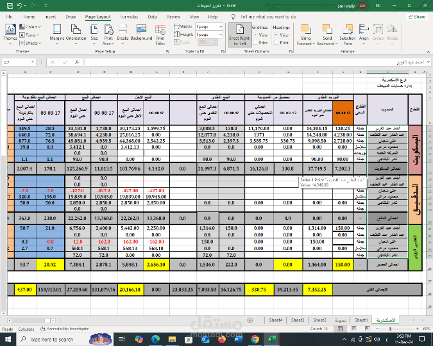Select cell with value 154,913.01

coord(50,290)
